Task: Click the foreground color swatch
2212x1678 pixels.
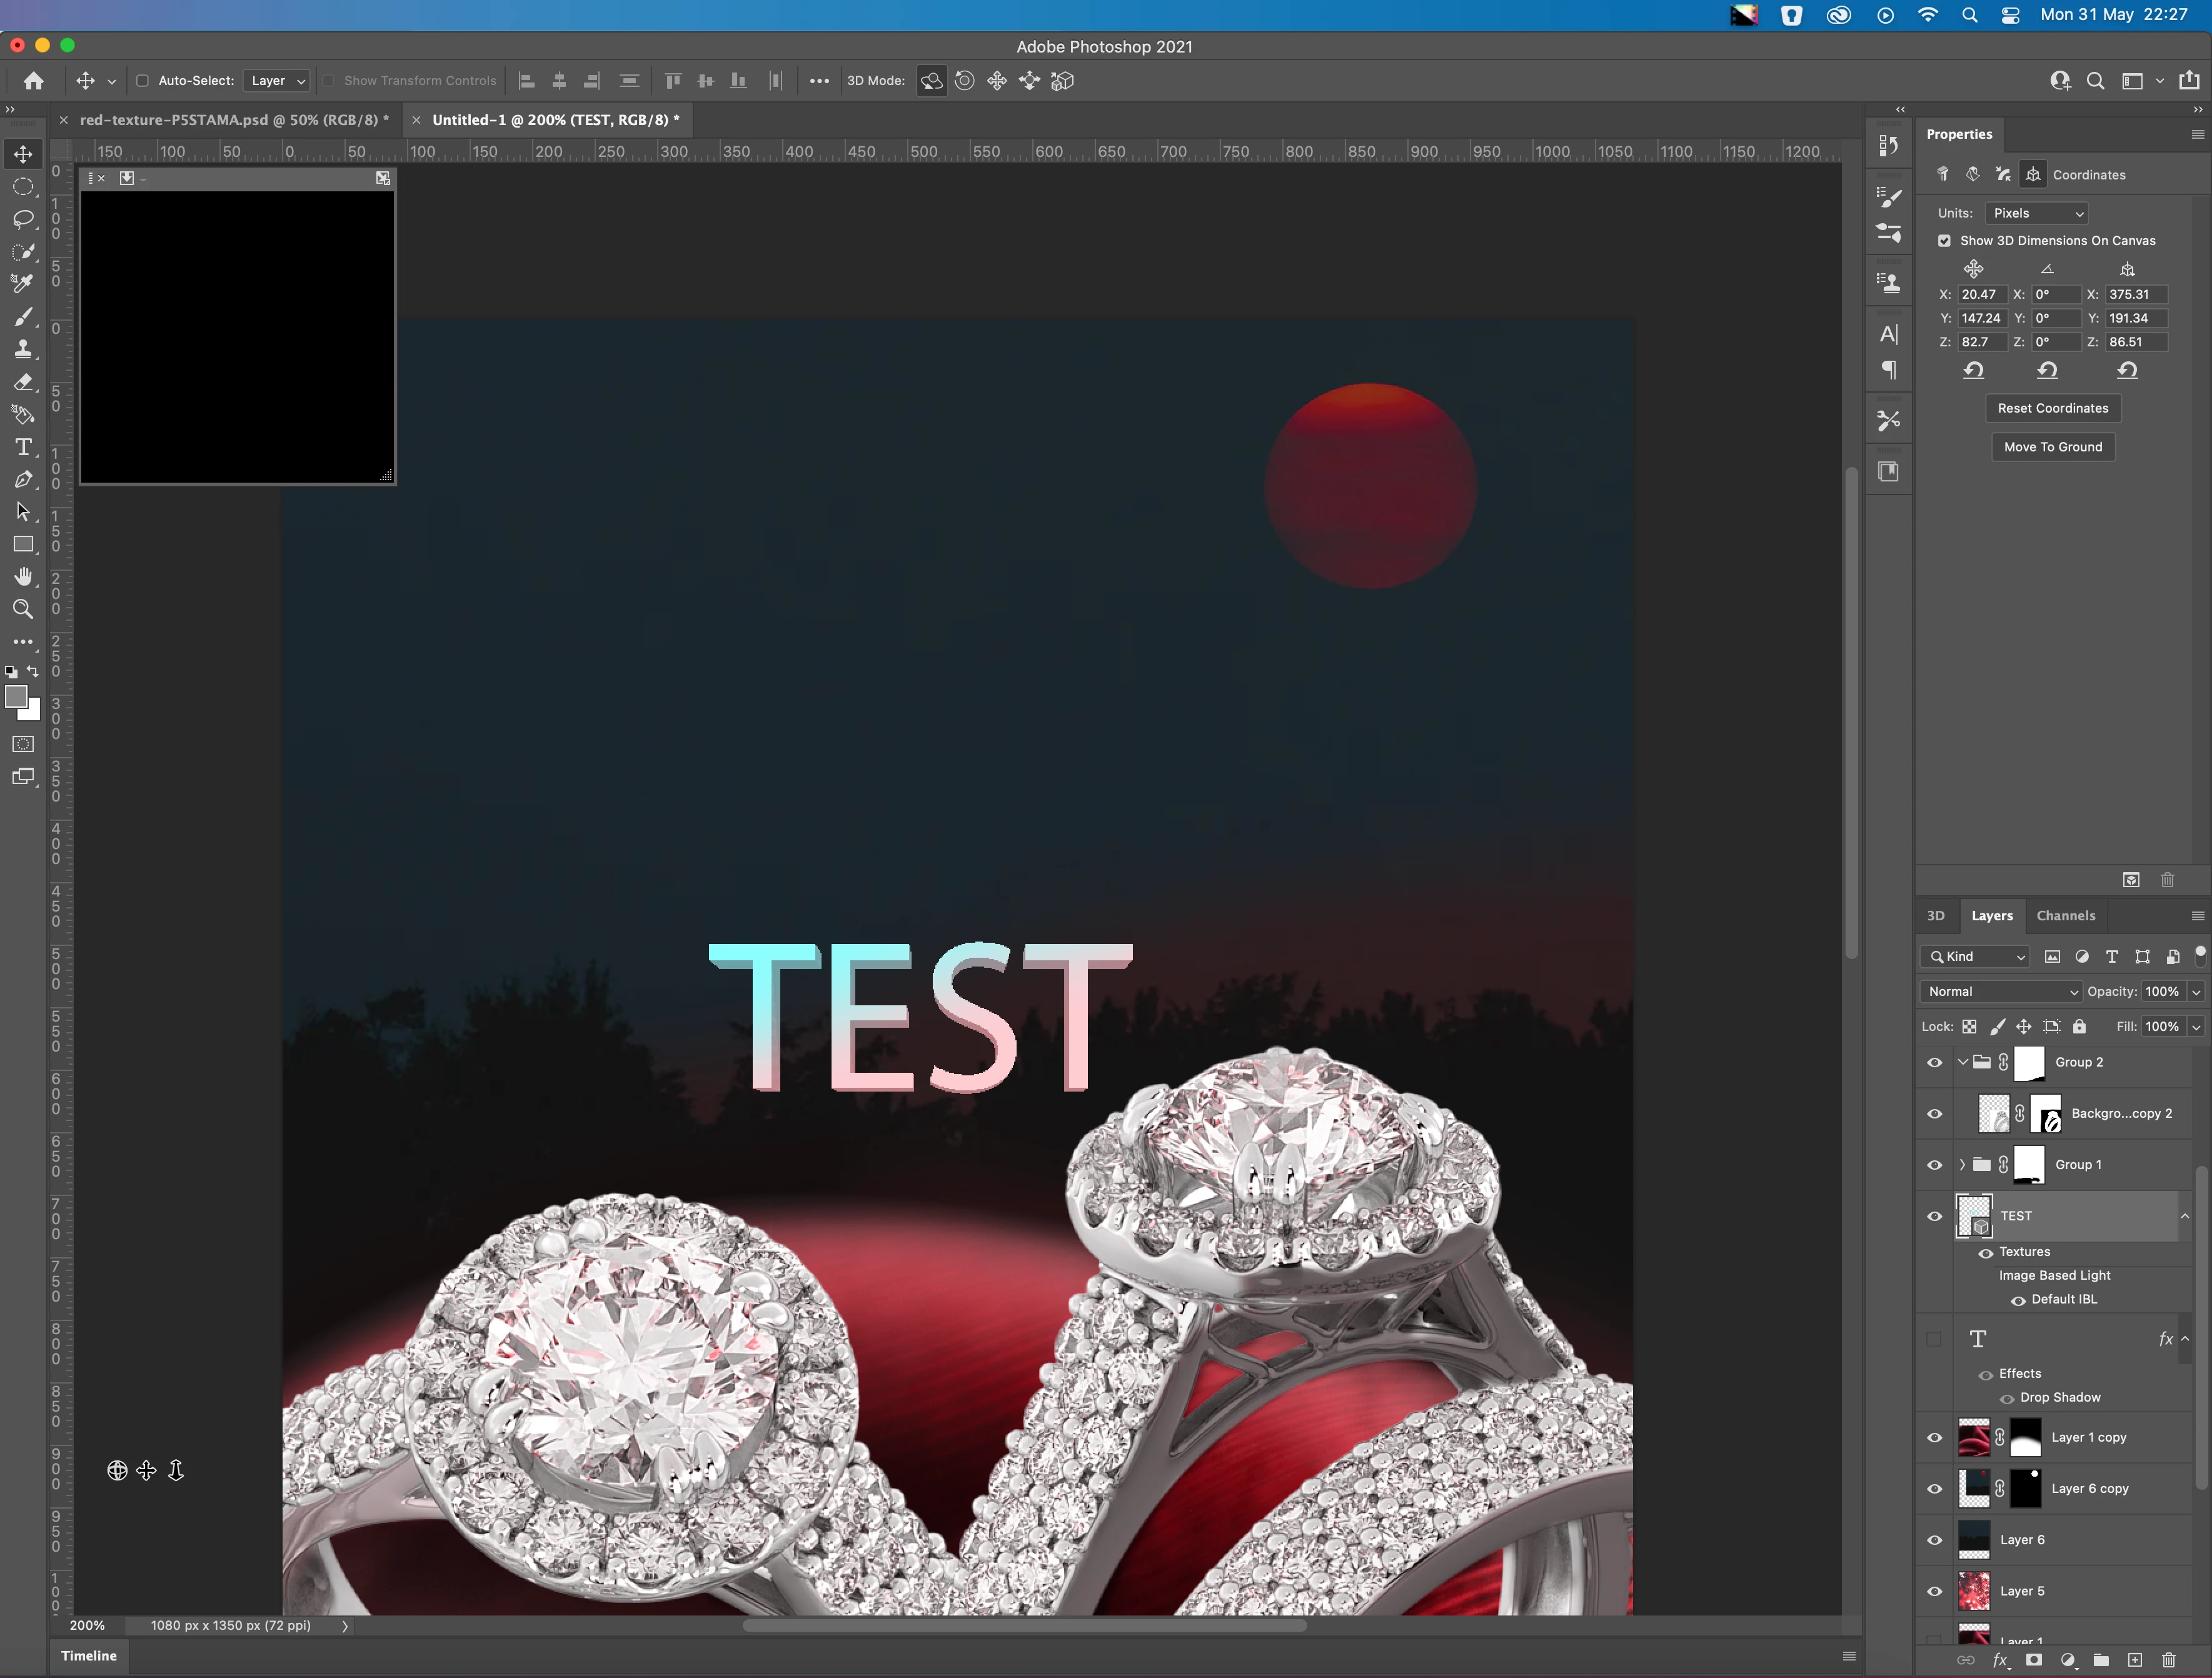Action: (x=16, y=697)
